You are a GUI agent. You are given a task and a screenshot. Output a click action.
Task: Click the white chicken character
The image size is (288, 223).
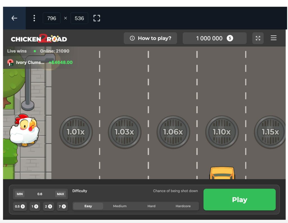click(25, 130)
